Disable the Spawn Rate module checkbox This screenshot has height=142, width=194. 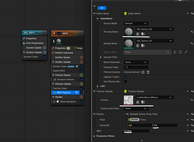81,71
